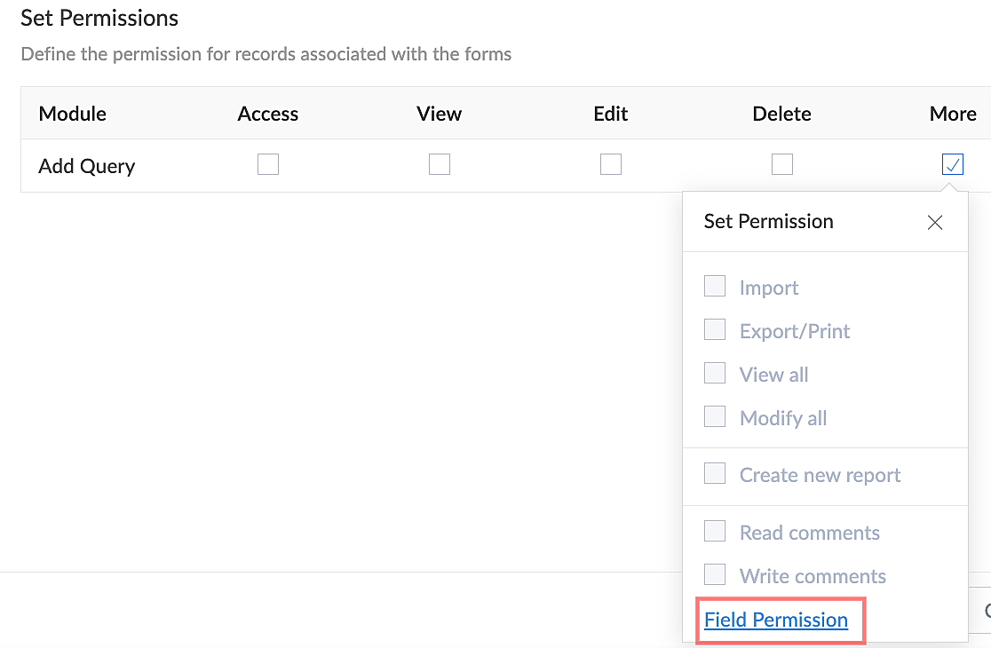Click the Delete column header
This screenshot has height=648, width=991.
[781, 114]
